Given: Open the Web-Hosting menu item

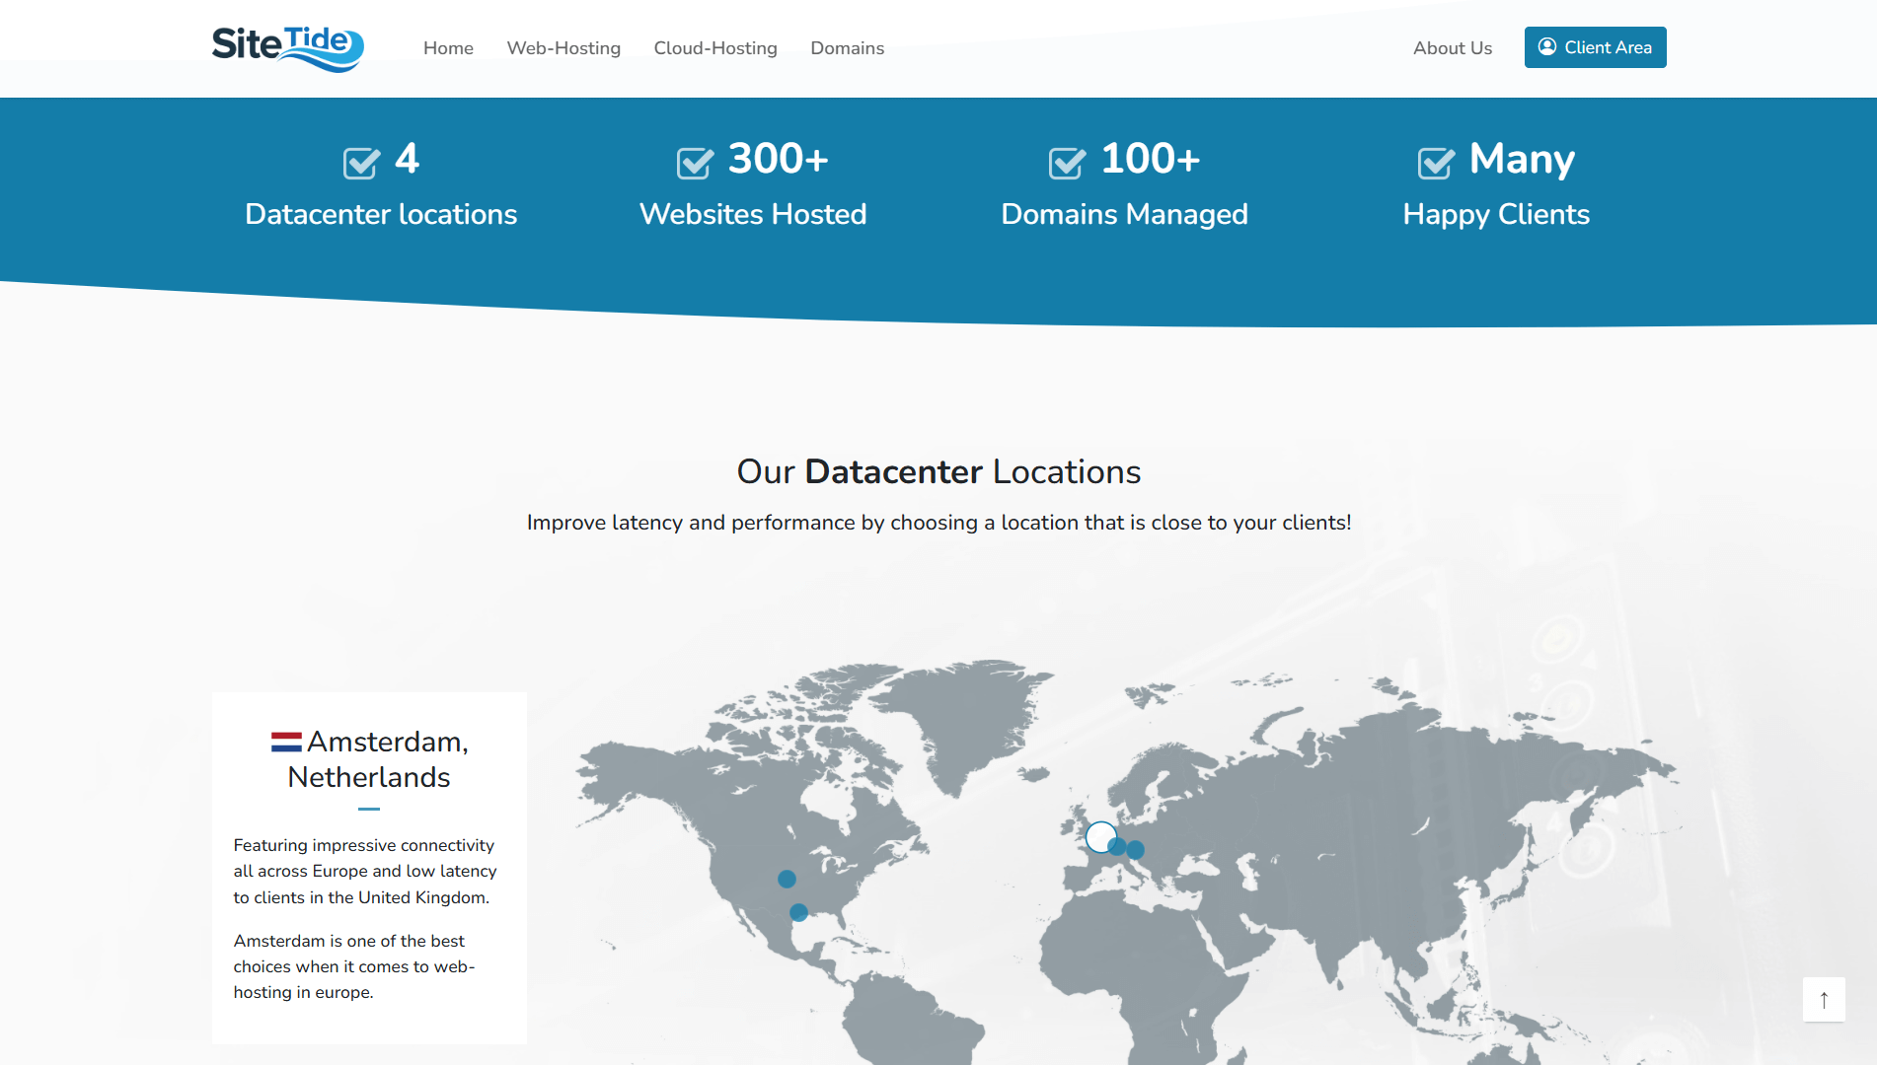Looking at the screenshot, I should (563, 48).
